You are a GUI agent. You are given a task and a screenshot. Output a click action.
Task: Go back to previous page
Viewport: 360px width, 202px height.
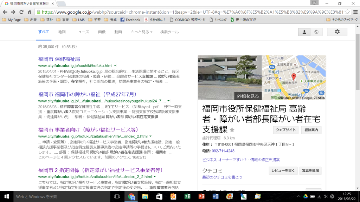[x=5, y=12]
